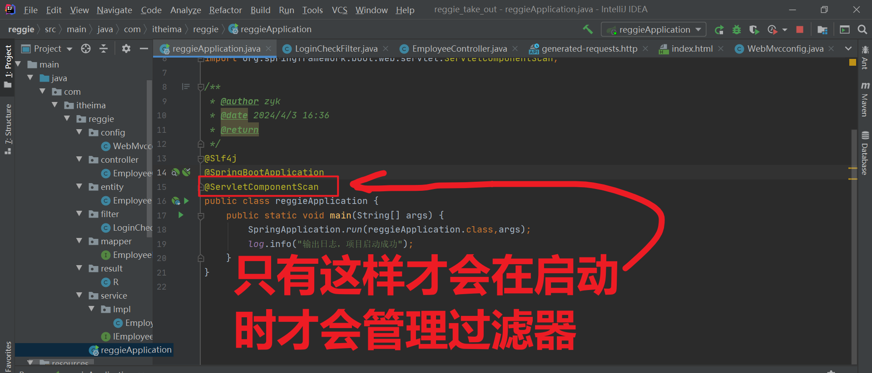Collapse the config package
Screen dimensions: 872x373
pos(79,132)
